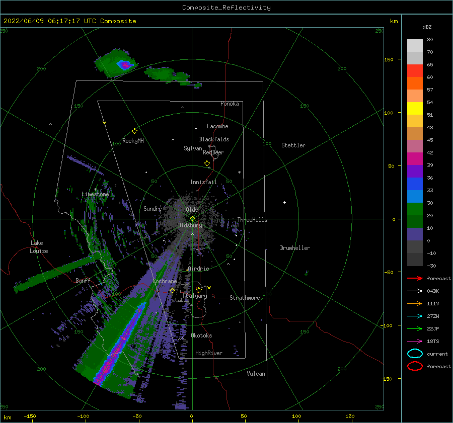Viewport: 453px width, 423px height.
Task: Click the 04DK legend label
Action: [x=433, y=291]
